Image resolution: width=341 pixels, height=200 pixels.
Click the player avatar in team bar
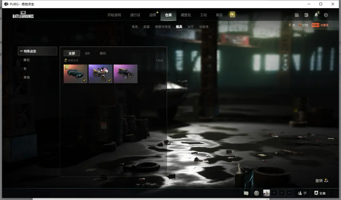[x=266, y=193]
